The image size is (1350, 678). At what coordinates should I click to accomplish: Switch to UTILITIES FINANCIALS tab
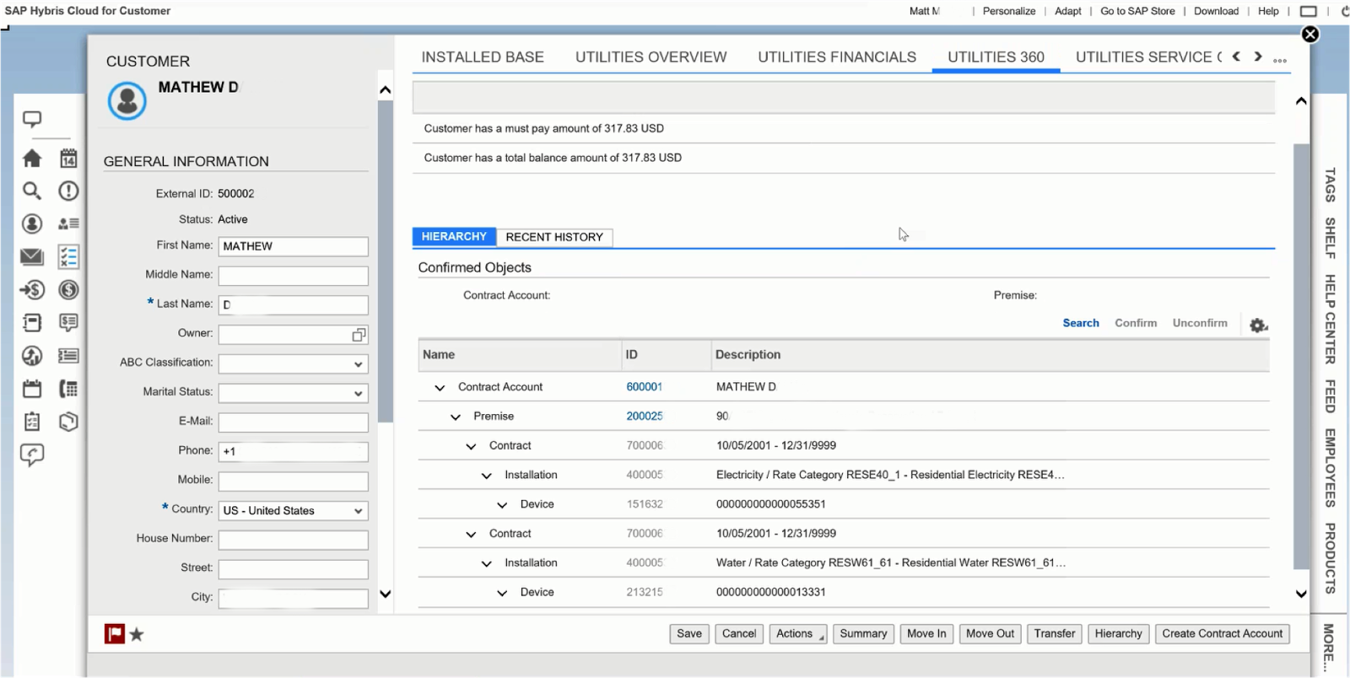[837, 57]
